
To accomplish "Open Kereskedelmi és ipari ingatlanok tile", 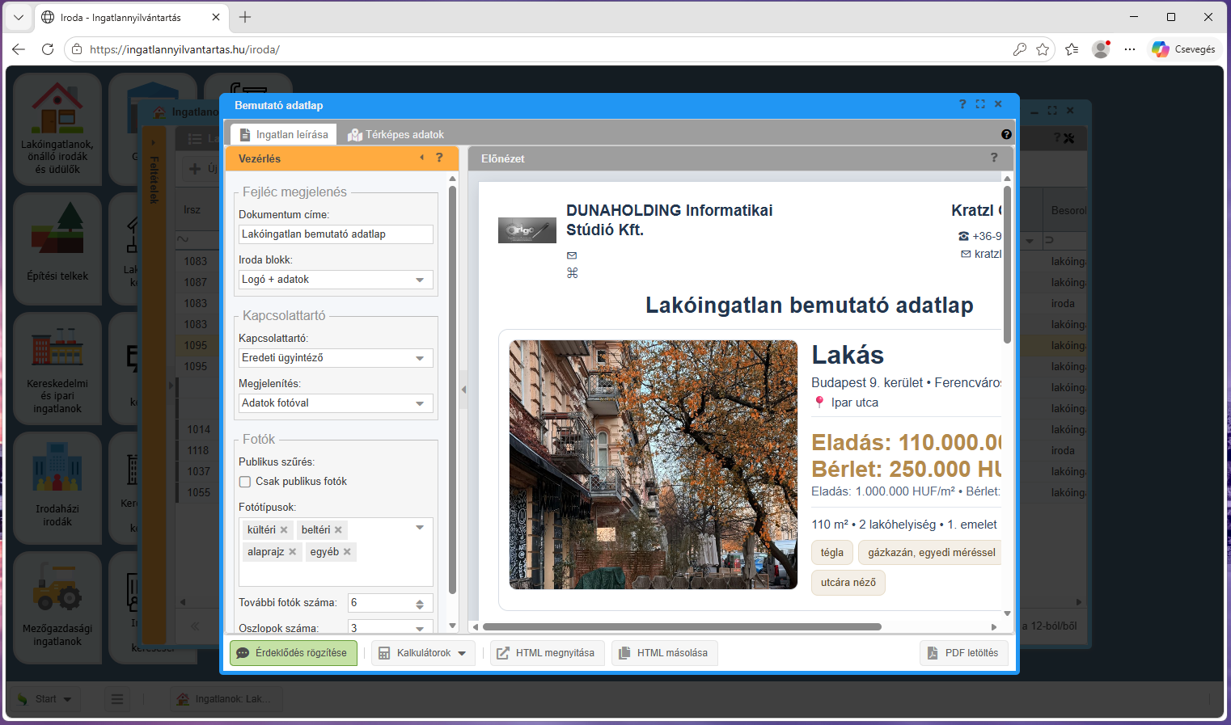I will click(57, 369).
